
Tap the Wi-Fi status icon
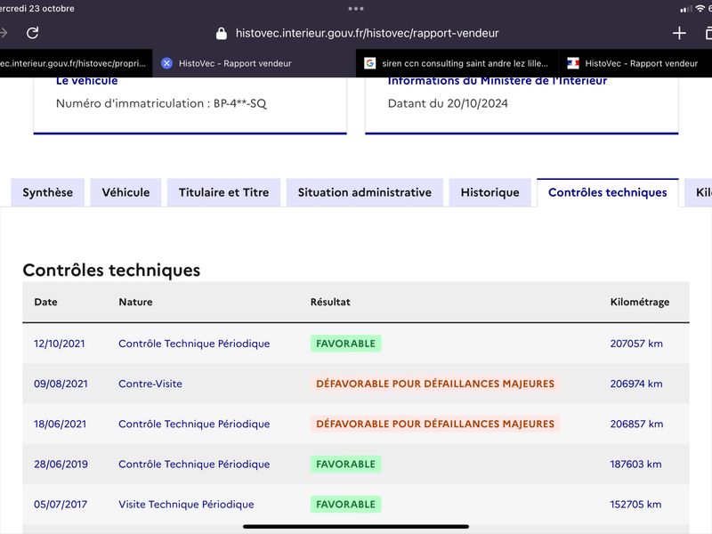point(700,8)
